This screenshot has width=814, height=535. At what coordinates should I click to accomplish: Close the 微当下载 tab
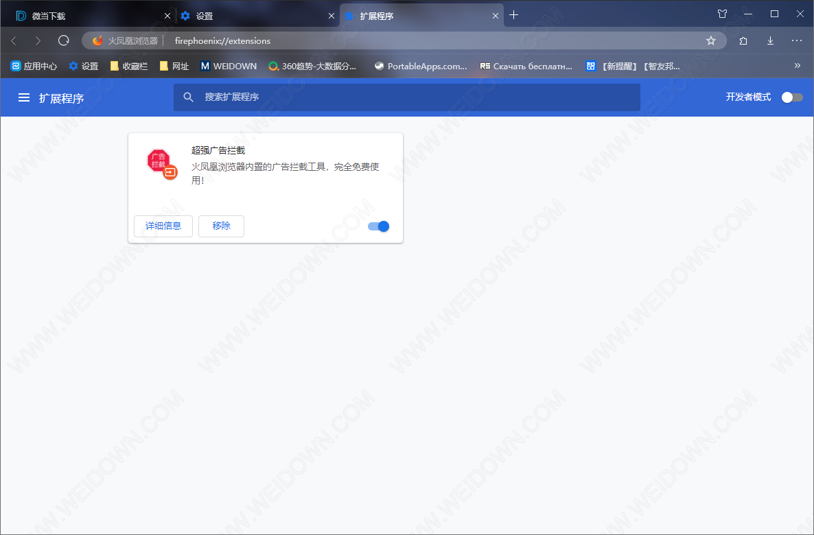[167, 16]
